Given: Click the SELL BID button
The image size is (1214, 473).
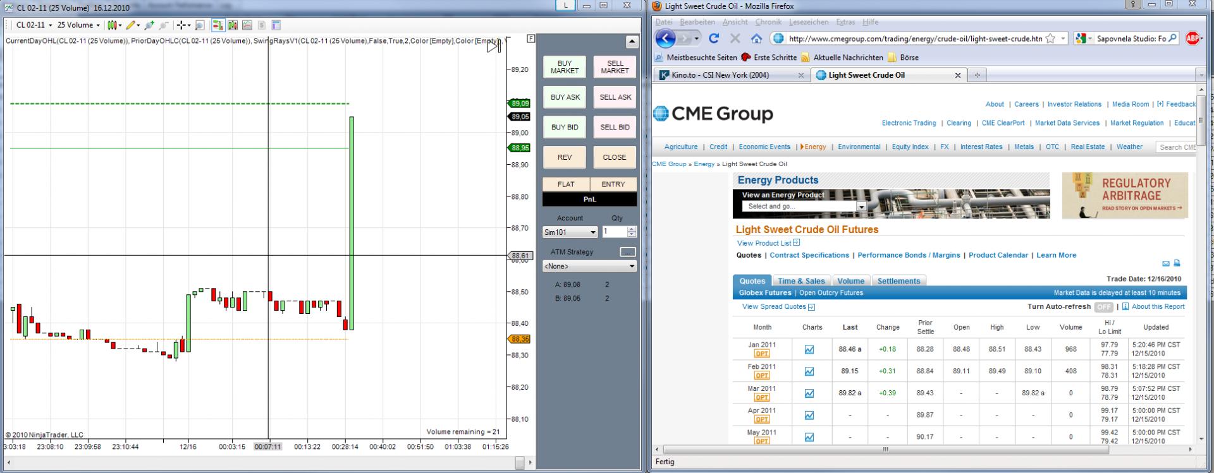Looking at the screenshot, I should pyautogui.click(x=615, y=127).
